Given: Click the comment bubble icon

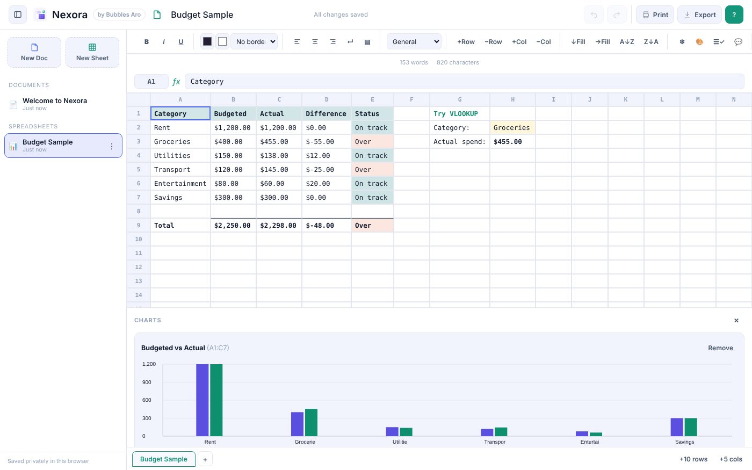Looking at the screenshot, I should click(739, 41).
